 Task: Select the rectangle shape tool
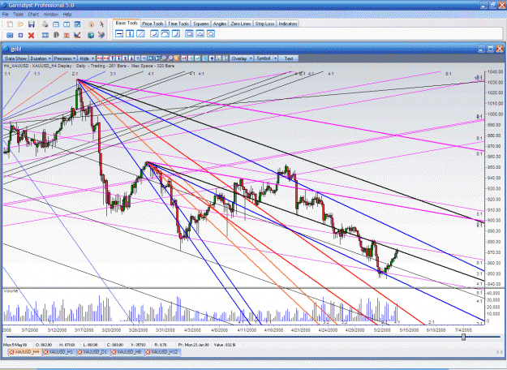[189, 33]
